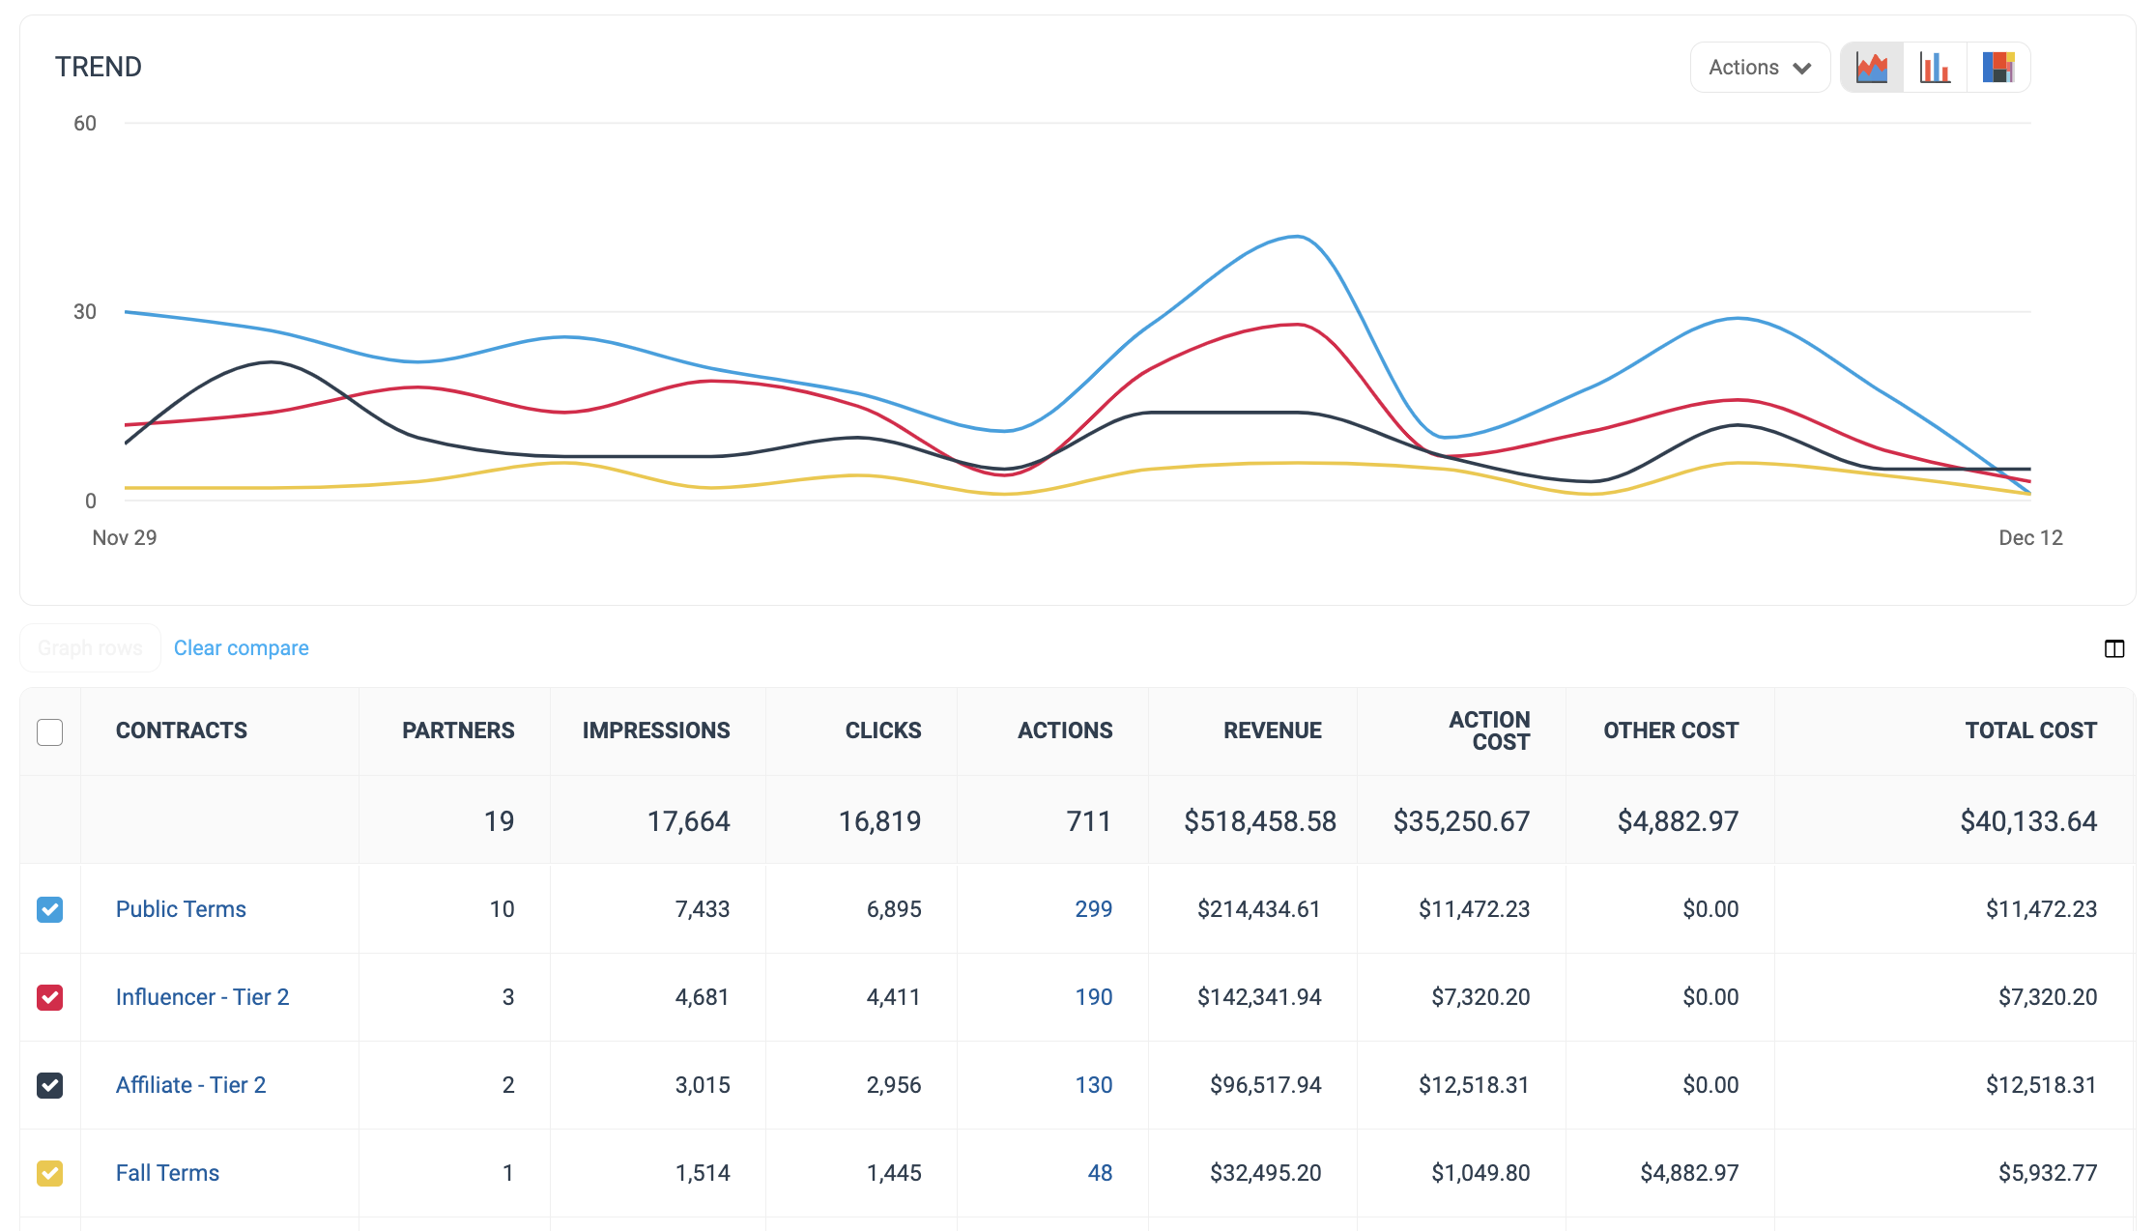Open the Fall Terms contract

coord(167,1173)
